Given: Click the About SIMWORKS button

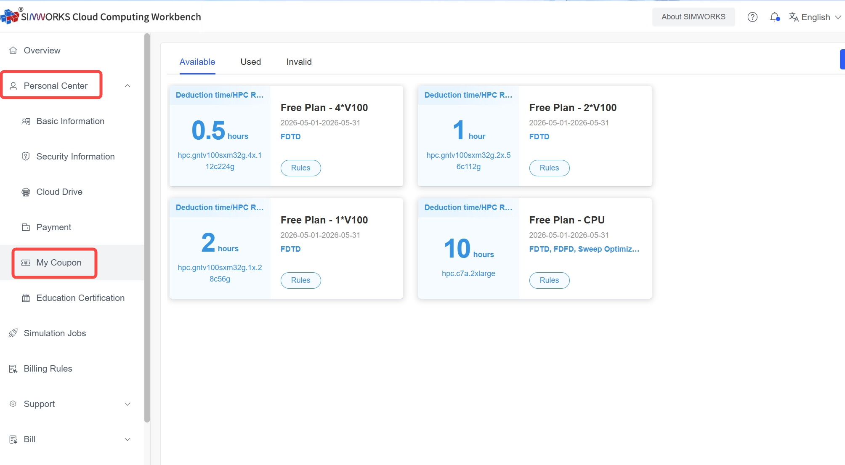Looking at the screenshot, I should 694,17.
